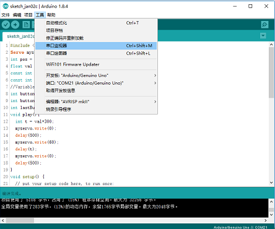
Task: Click the Upload arrow toolbar button
Action: coord(15,25)
